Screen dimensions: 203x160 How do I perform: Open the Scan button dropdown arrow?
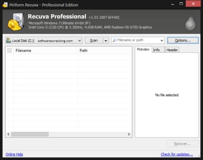(106, 41)
